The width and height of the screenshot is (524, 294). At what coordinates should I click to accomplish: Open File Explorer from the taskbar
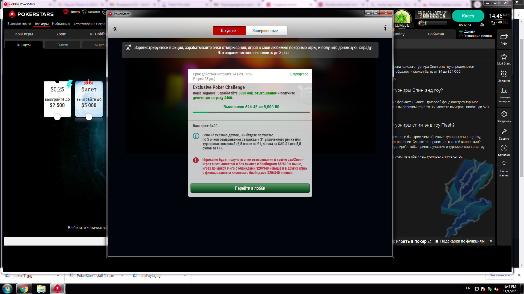(41, 289)
